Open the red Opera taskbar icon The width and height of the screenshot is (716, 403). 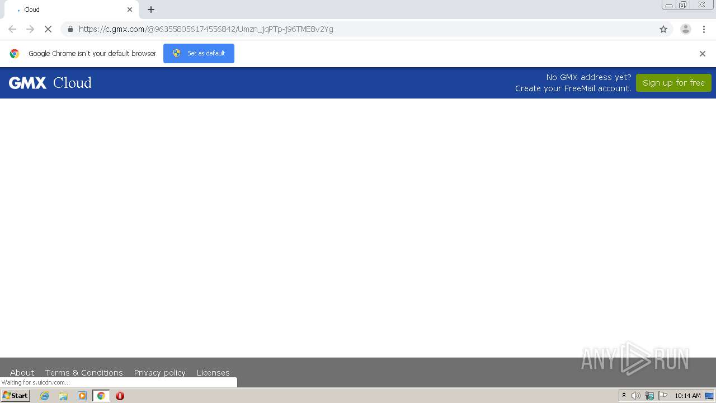(120, 396)
